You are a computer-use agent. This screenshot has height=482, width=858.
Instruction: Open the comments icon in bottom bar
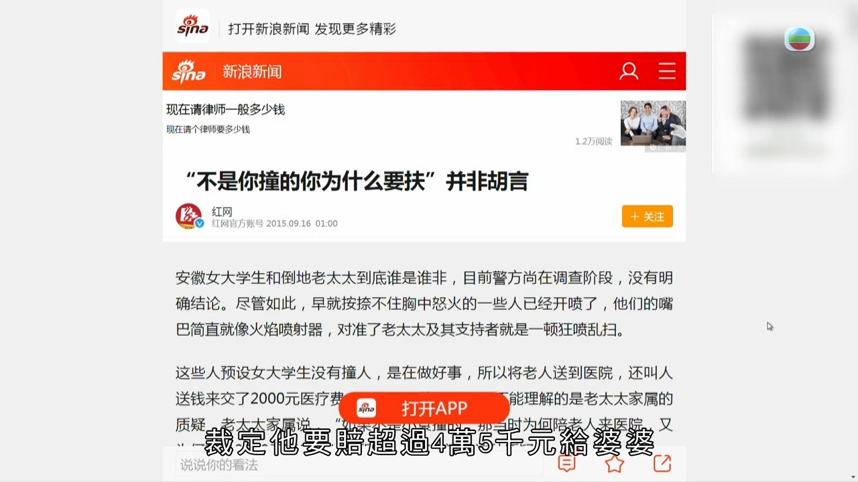567,463
